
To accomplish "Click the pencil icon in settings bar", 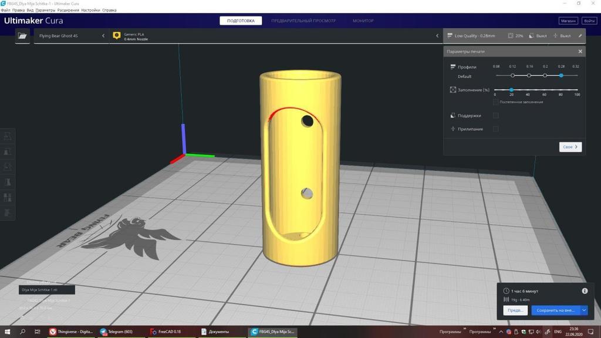I will point(580,36).
